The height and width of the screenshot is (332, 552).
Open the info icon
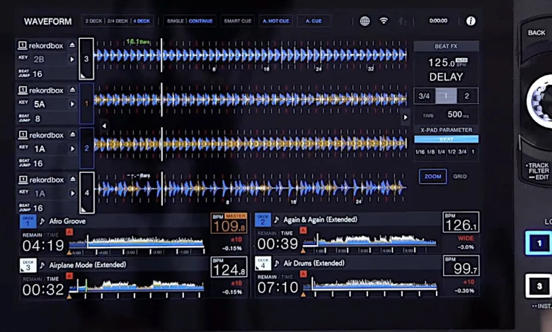coord(471,21)
